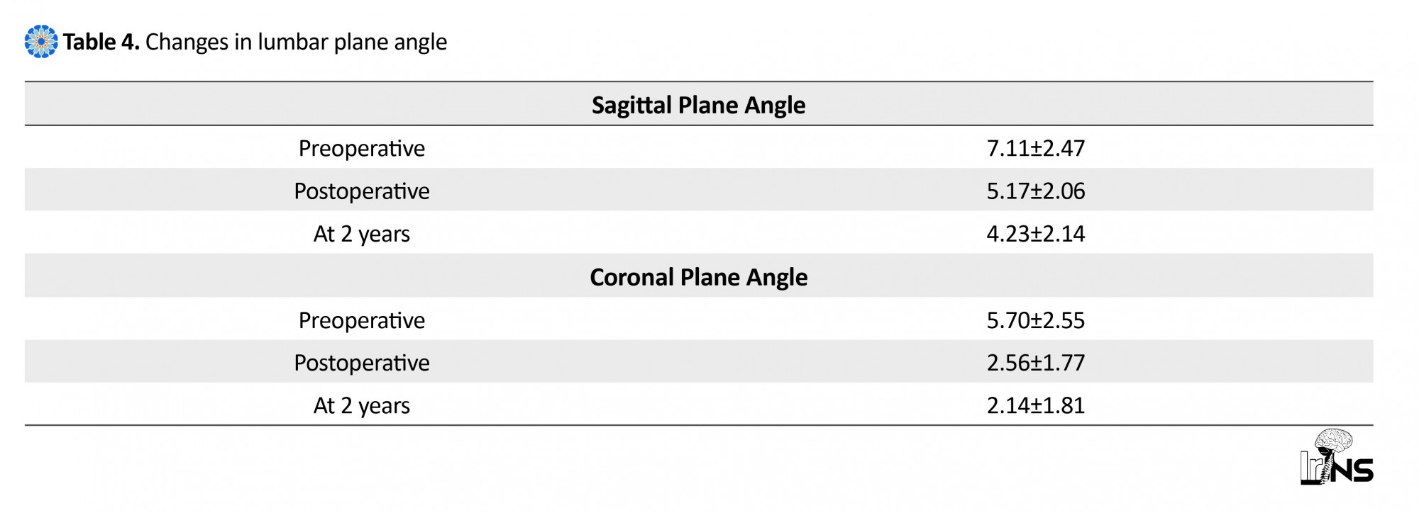This screenshot has width=1419, height=513.
Task: Select coronal Preoperative row label
Action: pos(362,320)
